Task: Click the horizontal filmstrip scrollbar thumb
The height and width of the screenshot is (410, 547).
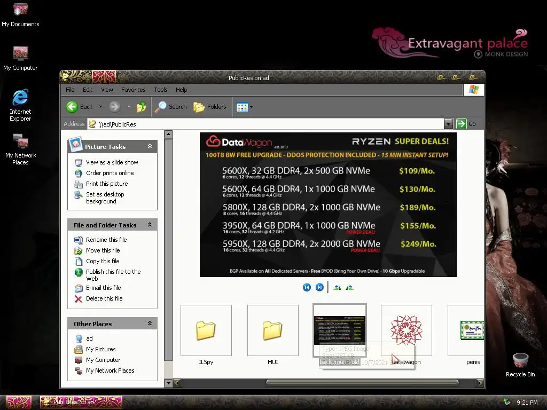Action: [x=362, y=383]
